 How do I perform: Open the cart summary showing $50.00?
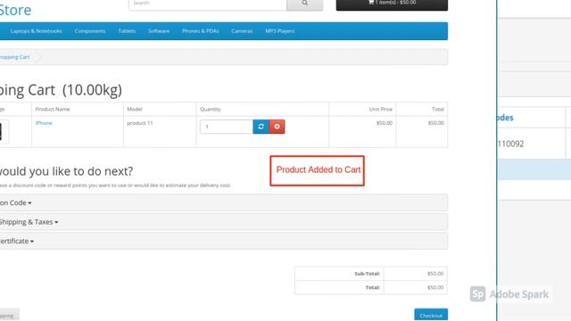click(392, 4)
